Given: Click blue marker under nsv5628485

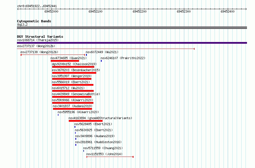Looking at the screenshot, I should [75, 127].
